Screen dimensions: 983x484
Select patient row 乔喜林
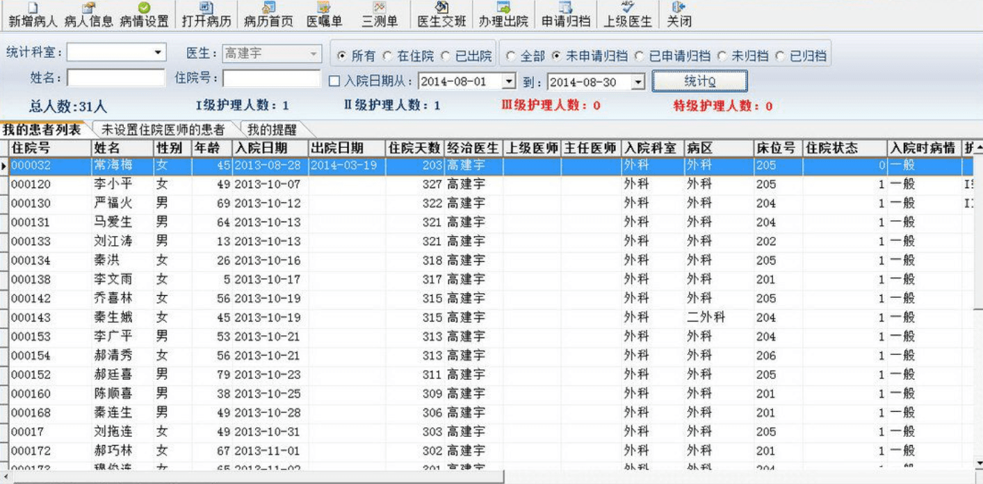[x=491, y=299]
